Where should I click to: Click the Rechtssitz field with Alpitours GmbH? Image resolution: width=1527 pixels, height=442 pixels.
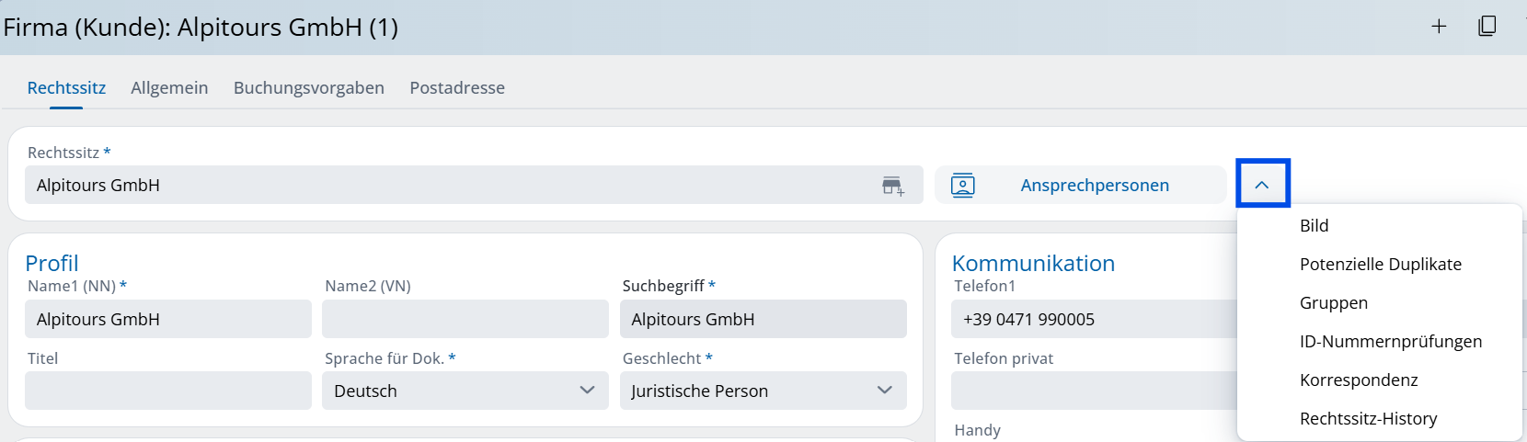pyautogui.click(x=474, y=185)
